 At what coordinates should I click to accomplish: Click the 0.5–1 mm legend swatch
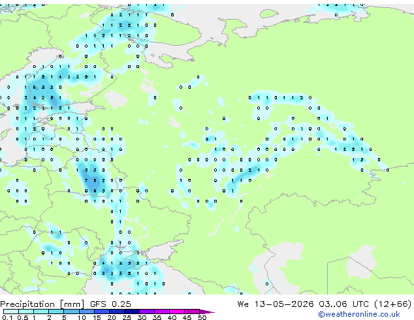[x=26, y=312]
